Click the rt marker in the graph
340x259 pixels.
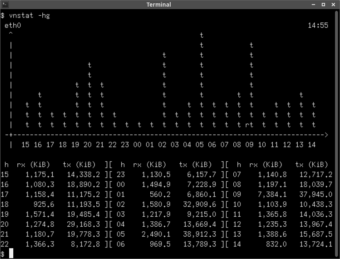pos(249,124)
